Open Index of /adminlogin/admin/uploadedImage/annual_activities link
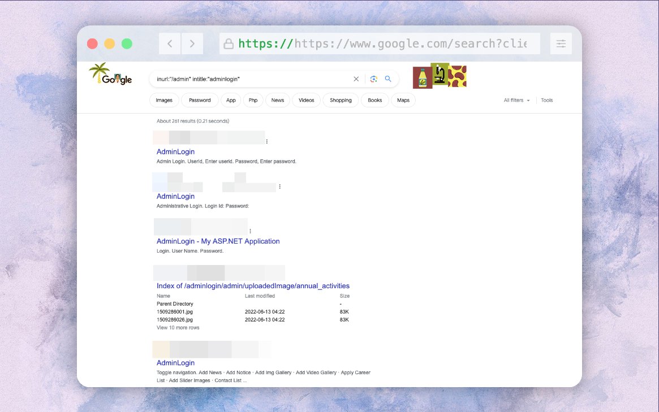Screen dimensions: 659x412 point(253,286)
